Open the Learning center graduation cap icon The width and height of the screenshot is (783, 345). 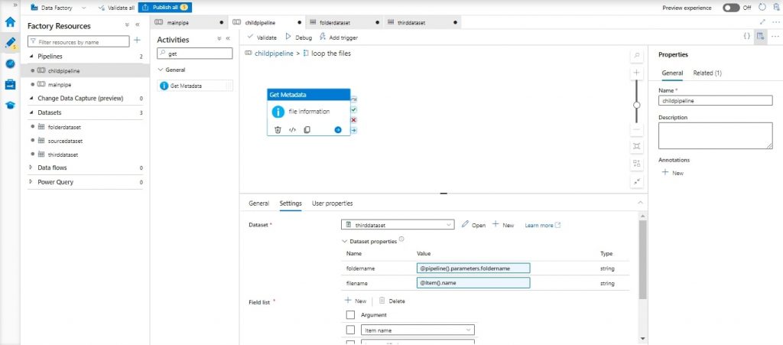pyautogui.click(x=11, y=106)
